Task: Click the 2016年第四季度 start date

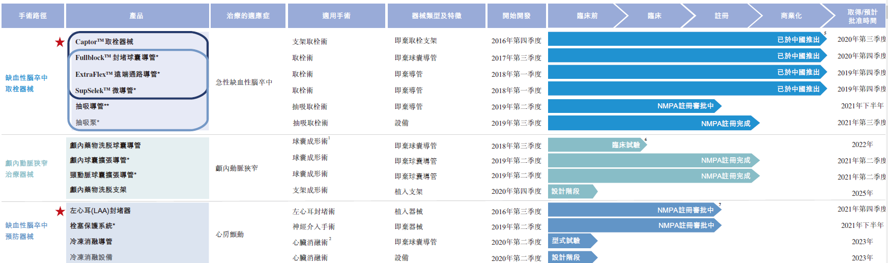Action: tap(517, 41)
